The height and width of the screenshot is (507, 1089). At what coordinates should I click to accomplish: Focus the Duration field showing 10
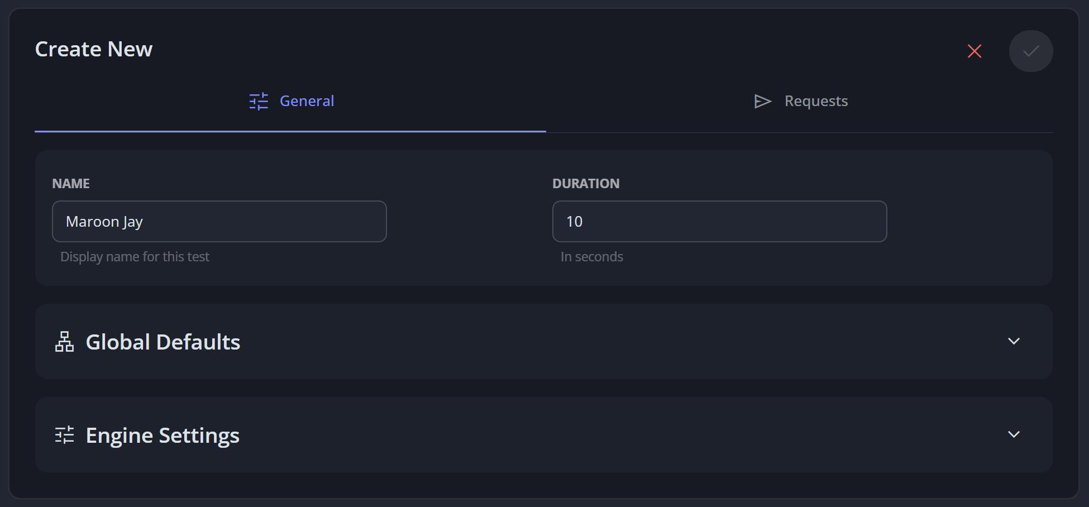(719, 222)
